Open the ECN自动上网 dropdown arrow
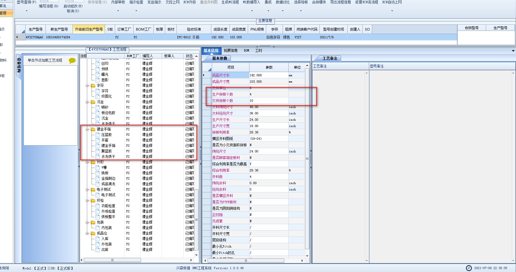 tap(392, 11)
